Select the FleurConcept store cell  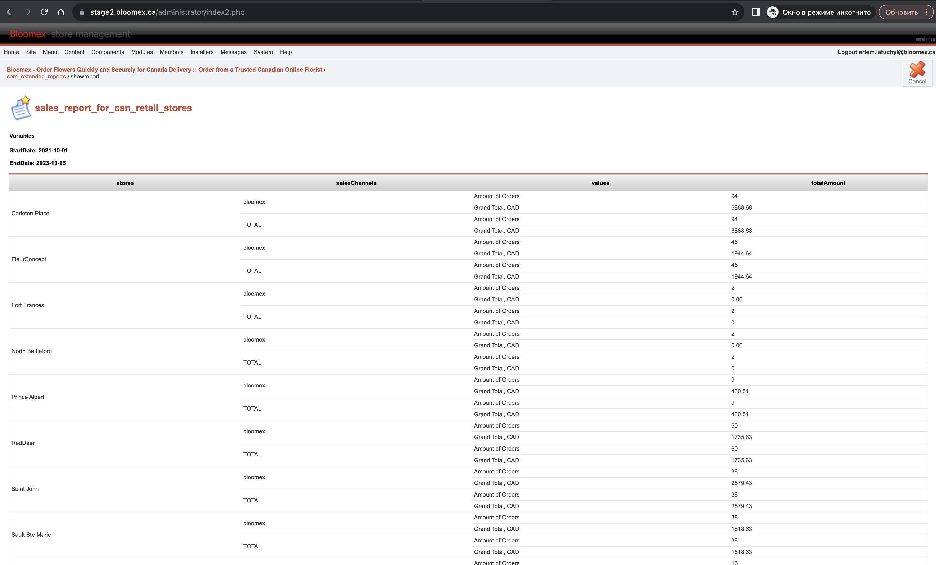pos(125,259)
